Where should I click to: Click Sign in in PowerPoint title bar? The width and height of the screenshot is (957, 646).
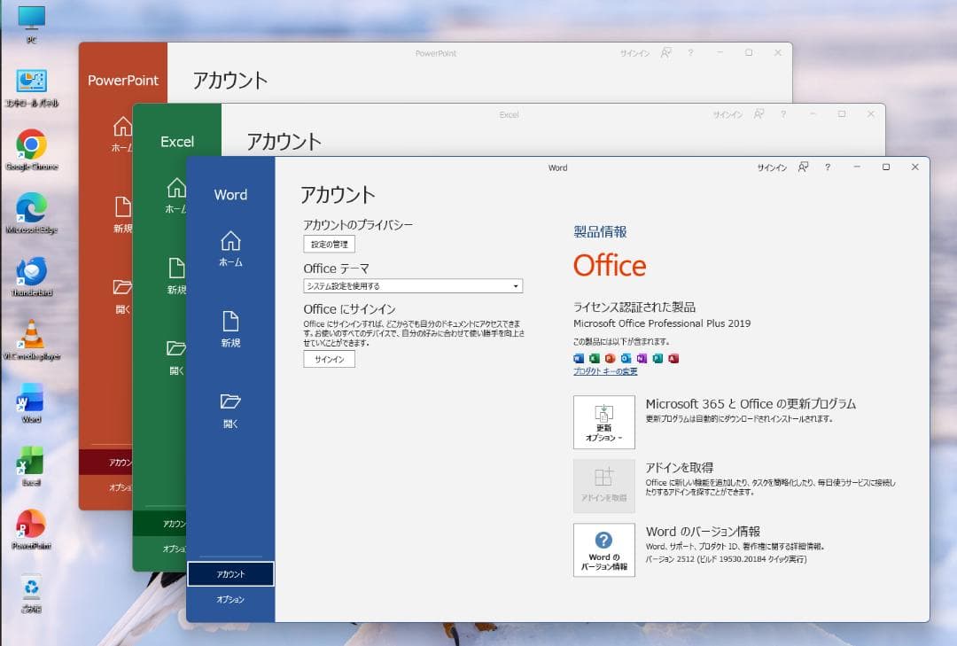click(634, 54)
